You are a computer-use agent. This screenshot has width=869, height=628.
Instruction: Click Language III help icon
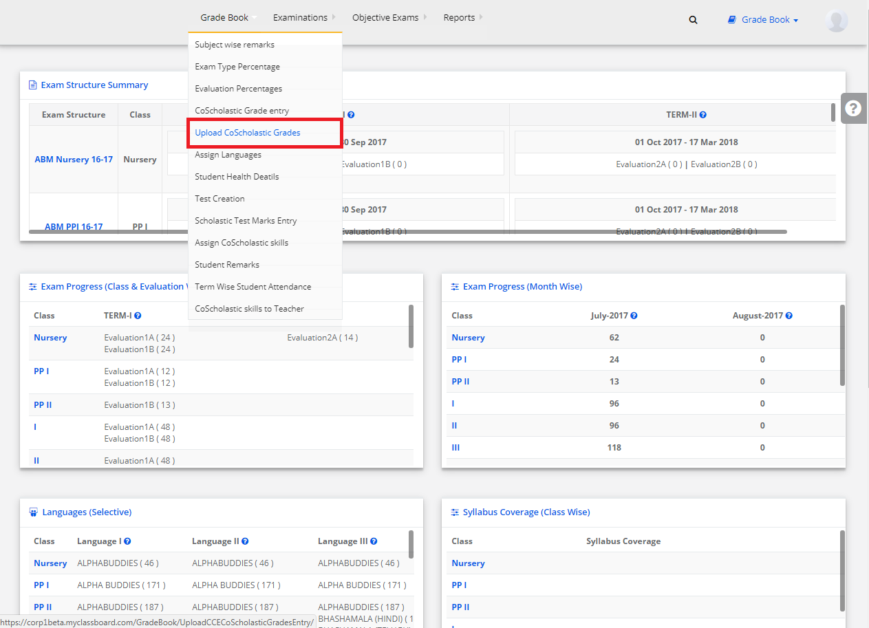374,541
